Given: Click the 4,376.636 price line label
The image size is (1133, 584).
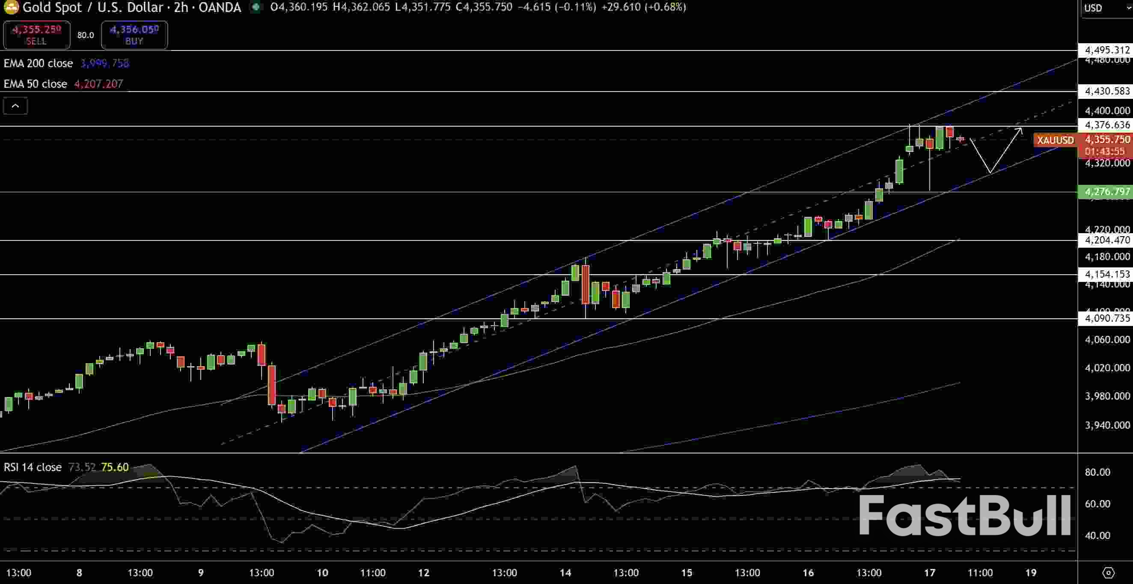Looking at the screenshot, I should pyautogui.click(x=1106, y=125).
